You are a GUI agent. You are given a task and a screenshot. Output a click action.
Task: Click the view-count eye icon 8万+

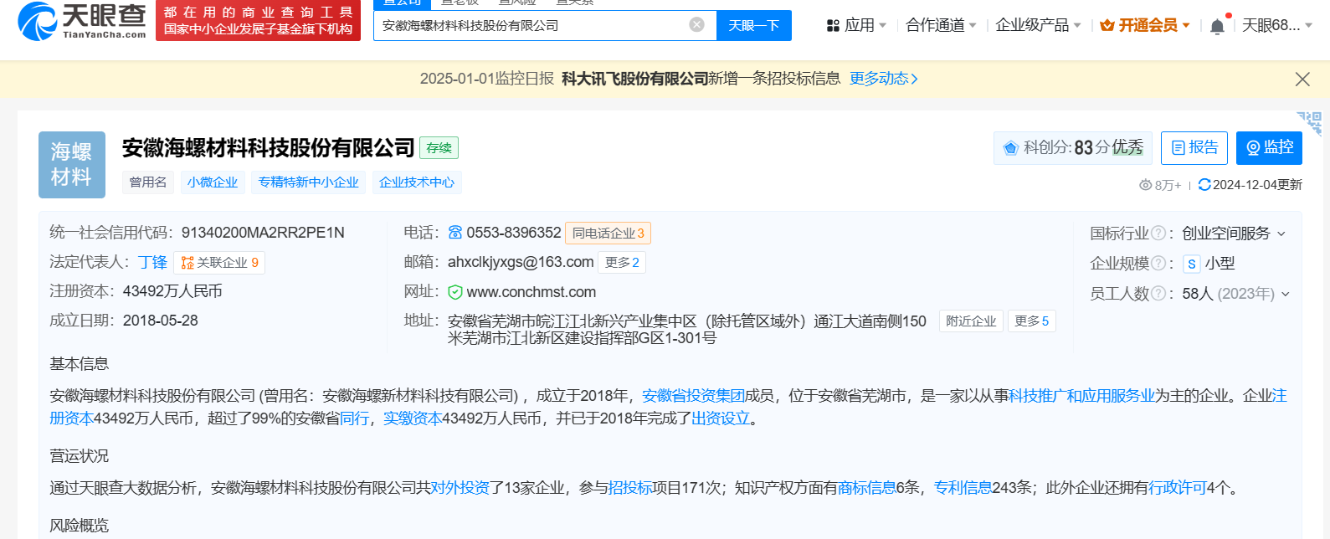click(1146, 185)
